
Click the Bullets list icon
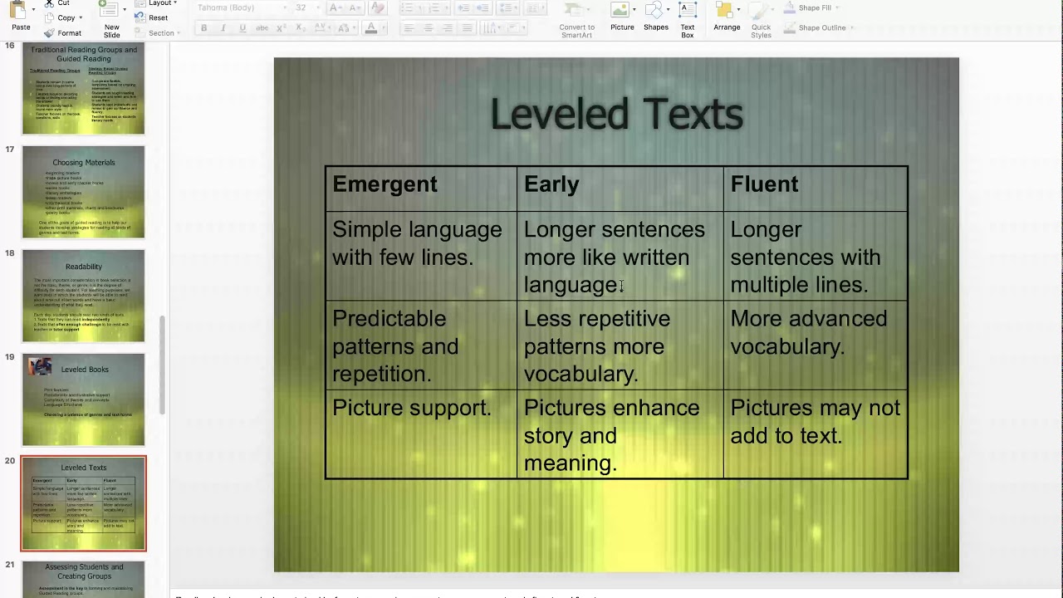pyautogui.click(x=408, y=7)
